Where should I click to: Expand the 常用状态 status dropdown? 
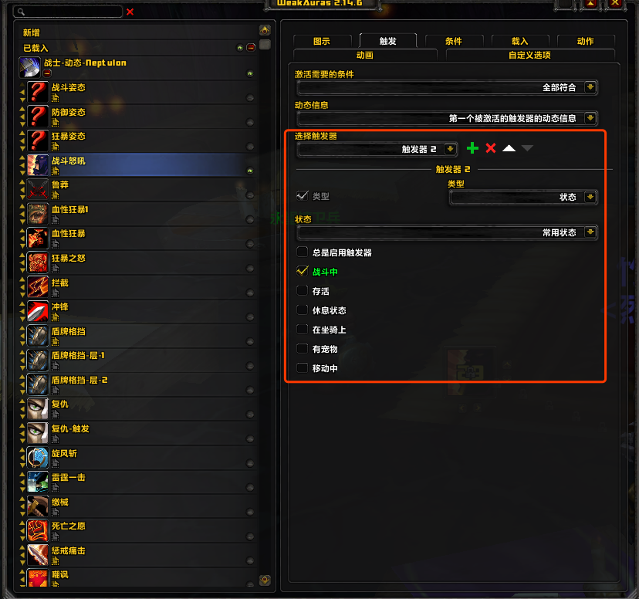point(448,232)
